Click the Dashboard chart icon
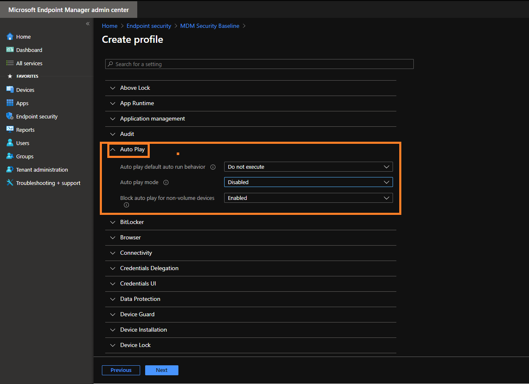 click(x=10, y=50)
